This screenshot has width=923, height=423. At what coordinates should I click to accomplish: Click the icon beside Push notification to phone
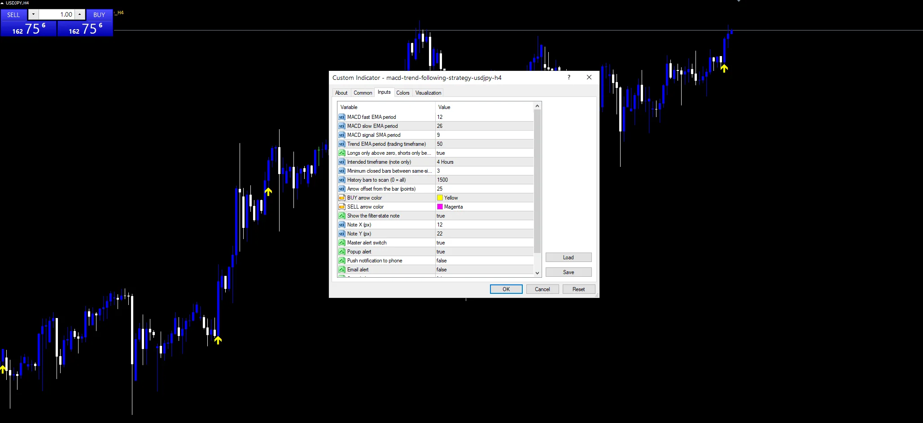(x=342, y=261)
